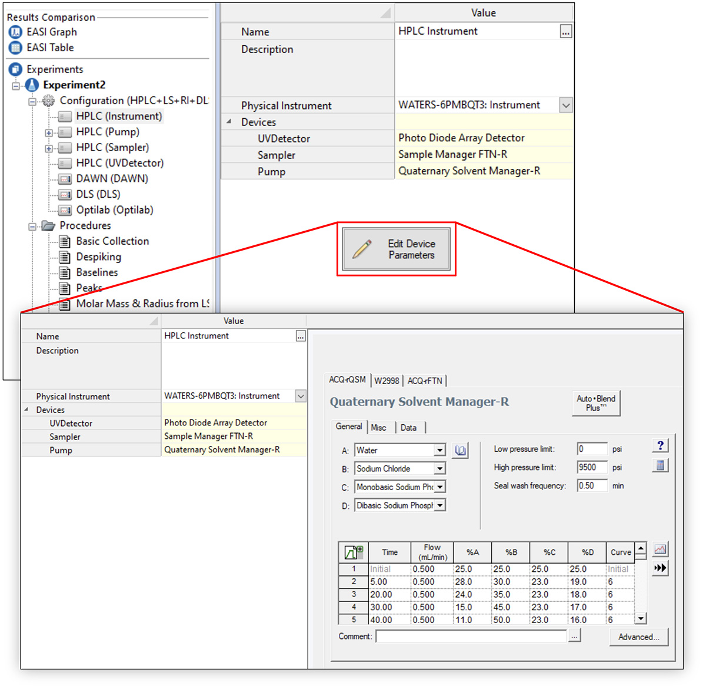Click the Edit Device Parameters button
The image size is (706, 696).
[397, 249]
